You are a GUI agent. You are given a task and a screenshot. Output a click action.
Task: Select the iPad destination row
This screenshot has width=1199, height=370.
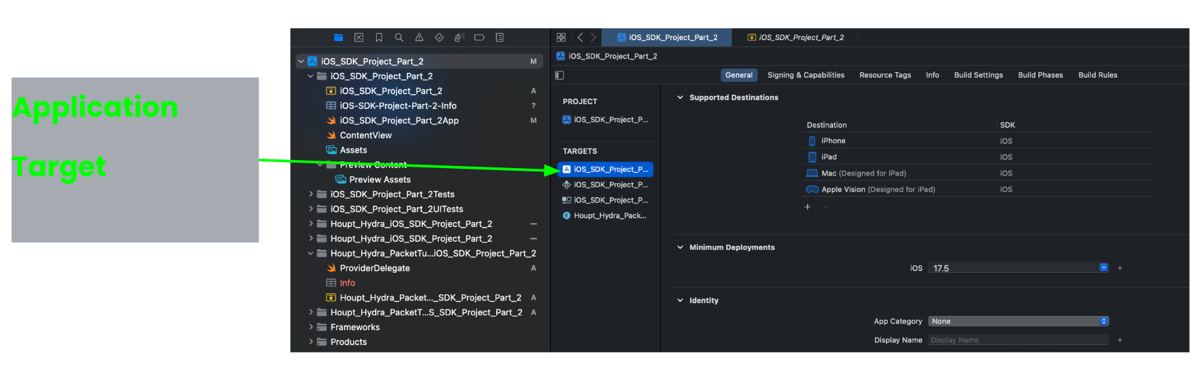pos(976,157)
